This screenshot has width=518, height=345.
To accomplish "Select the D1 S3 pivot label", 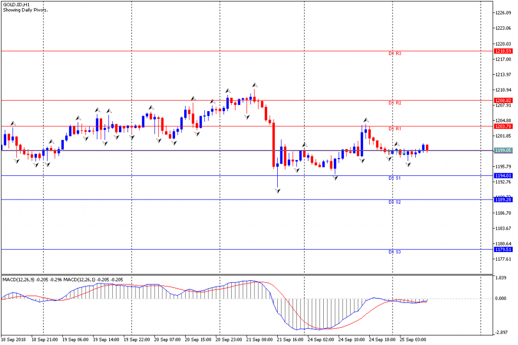I will (395, 252).
